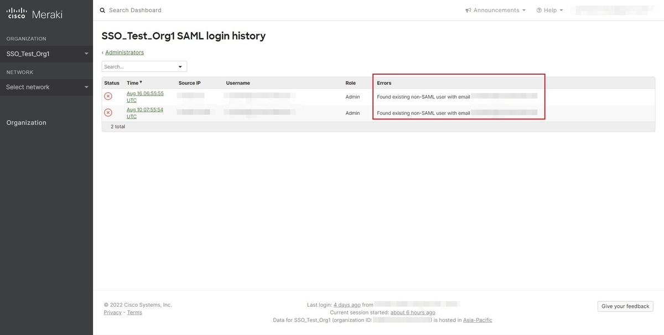The width and height of the screenshot is (664, 335).
Task: Click error message in Aug 10 row
Action: pos(423,113)
